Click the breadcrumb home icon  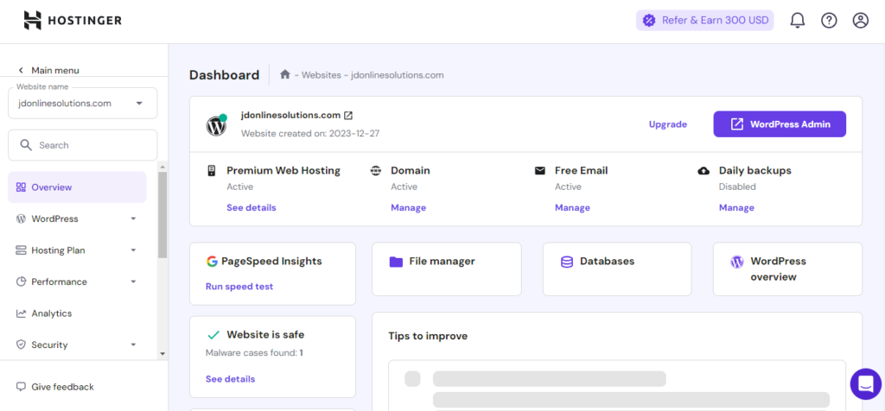(285, 74)
